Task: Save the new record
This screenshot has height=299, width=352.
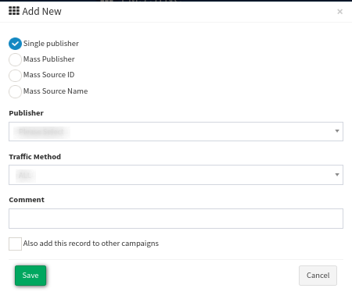Action: click(31, 276)
